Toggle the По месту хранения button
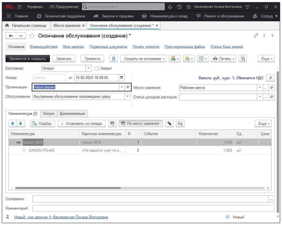Image resolution: width=282 pixels, height=225 pixels. (141, 123)
